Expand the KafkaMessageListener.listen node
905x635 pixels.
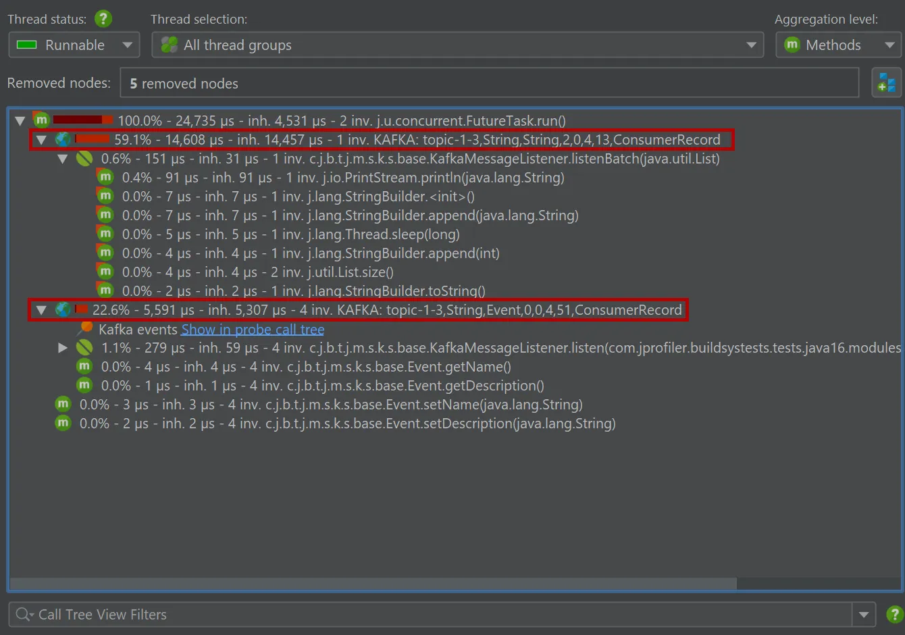pos(63,348)
